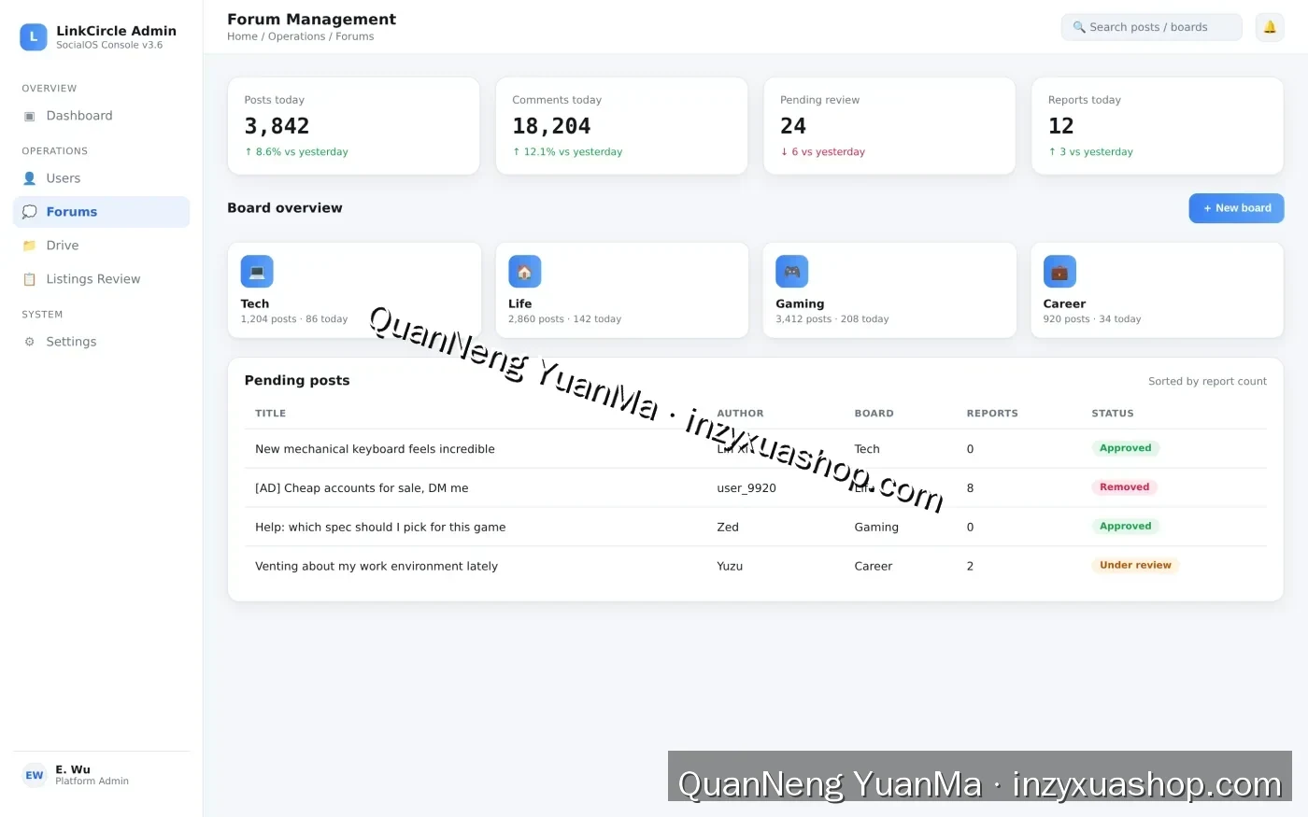Click the Forums speech bubble icon

[x=29, y=212]
